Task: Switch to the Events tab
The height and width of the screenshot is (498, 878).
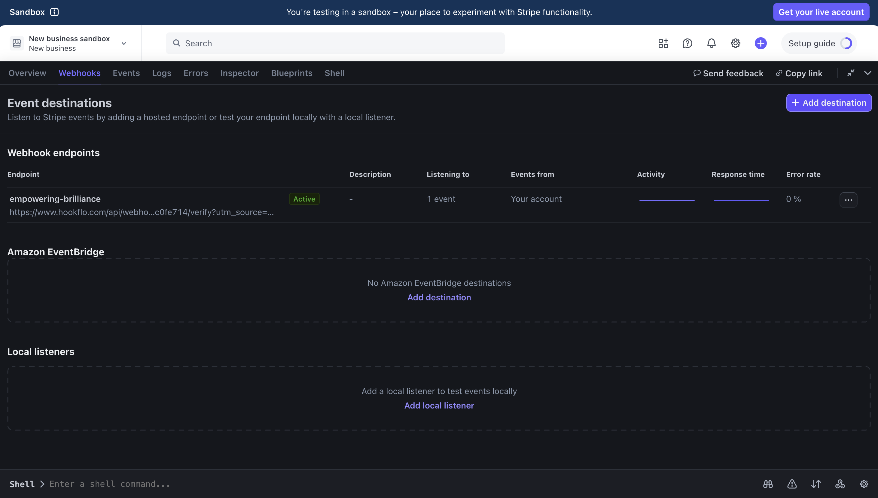Action: tap(126, 73)
